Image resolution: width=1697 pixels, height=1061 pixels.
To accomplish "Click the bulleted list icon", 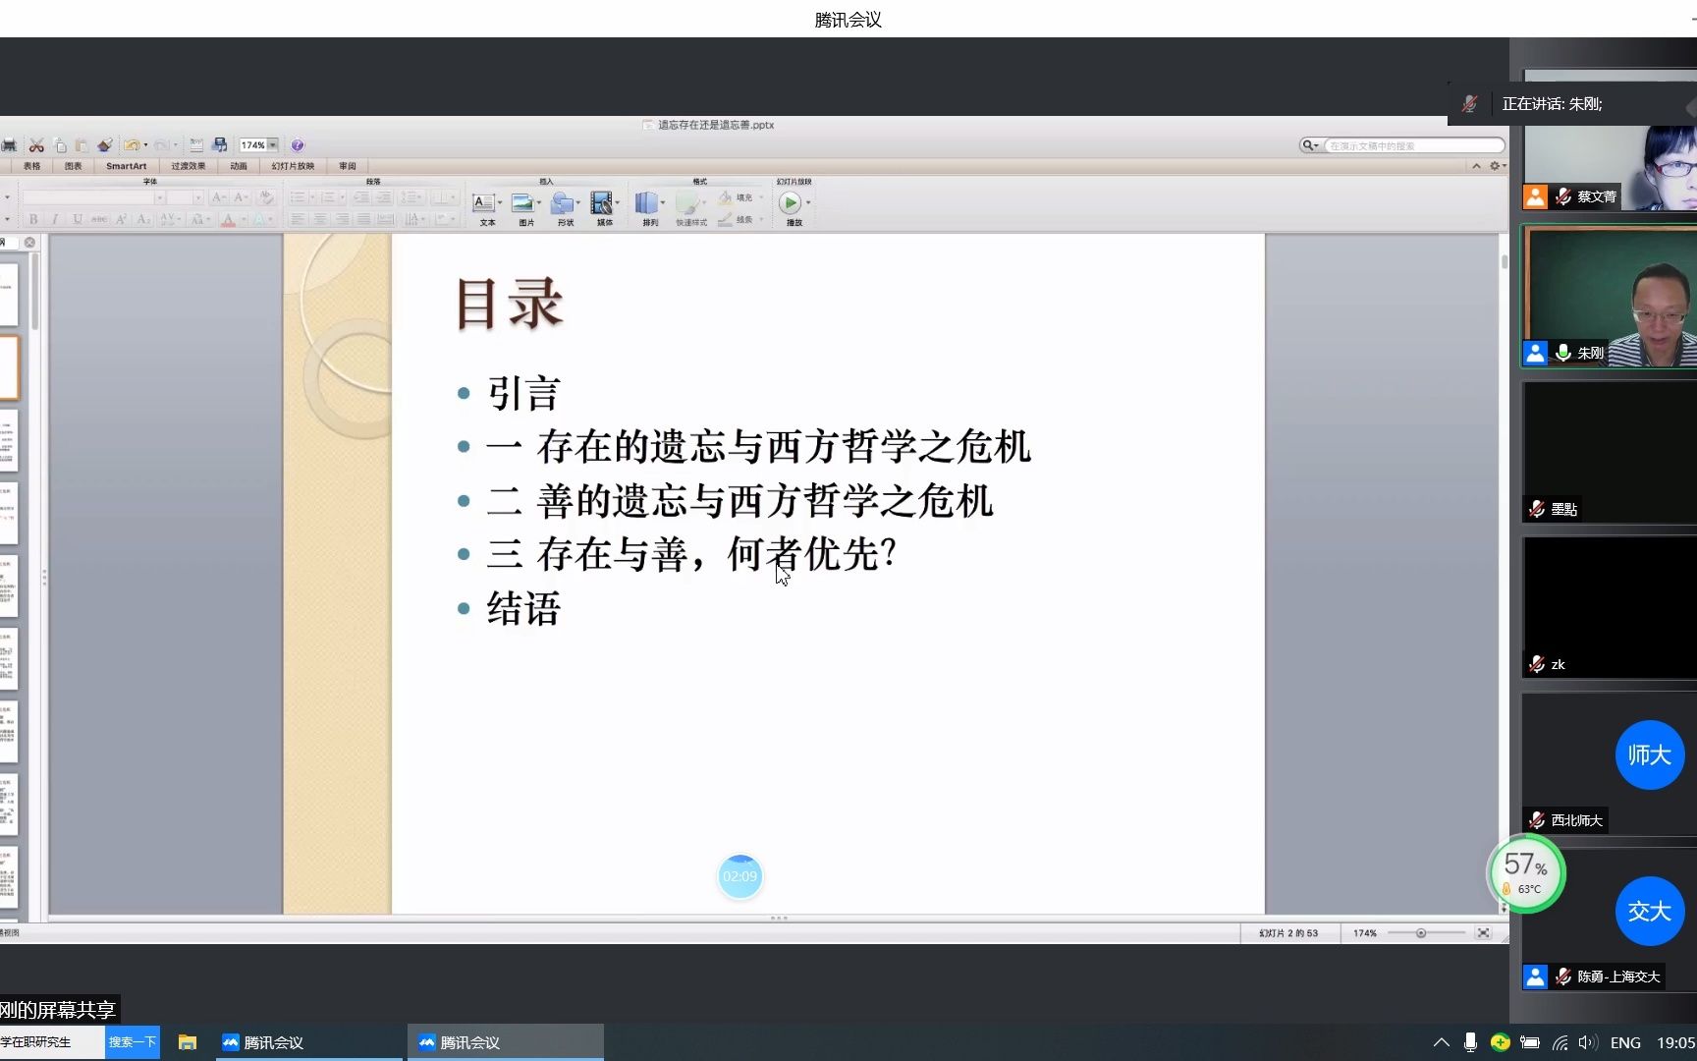I will [298, 196].
